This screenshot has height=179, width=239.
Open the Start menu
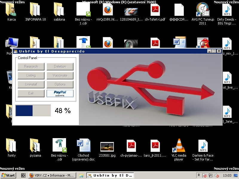coord(8,175)
